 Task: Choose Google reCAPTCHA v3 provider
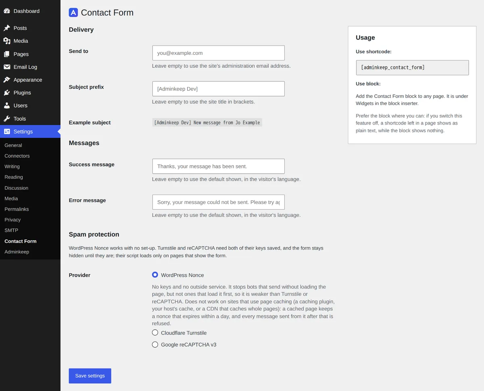click(155, 345)
